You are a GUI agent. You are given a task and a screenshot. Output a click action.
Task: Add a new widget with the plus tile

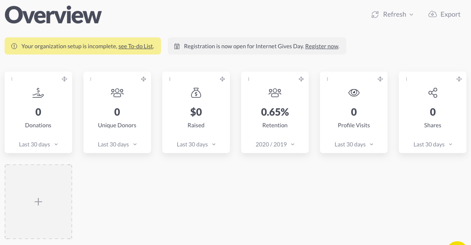(38, 202)
